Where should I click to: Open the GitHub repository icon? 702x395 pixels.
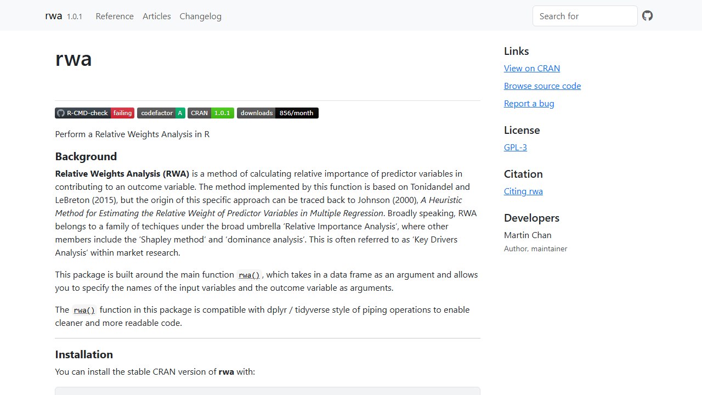[x=648, y=16]
